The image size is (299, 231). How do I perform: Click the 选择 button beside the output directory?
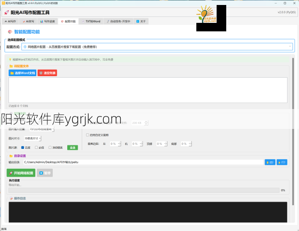(270, 162)
